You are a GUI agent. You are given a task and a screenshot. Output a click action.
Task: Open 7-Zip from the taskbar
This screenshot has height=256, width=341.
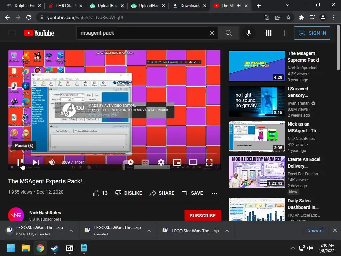[x=70, y=248]
